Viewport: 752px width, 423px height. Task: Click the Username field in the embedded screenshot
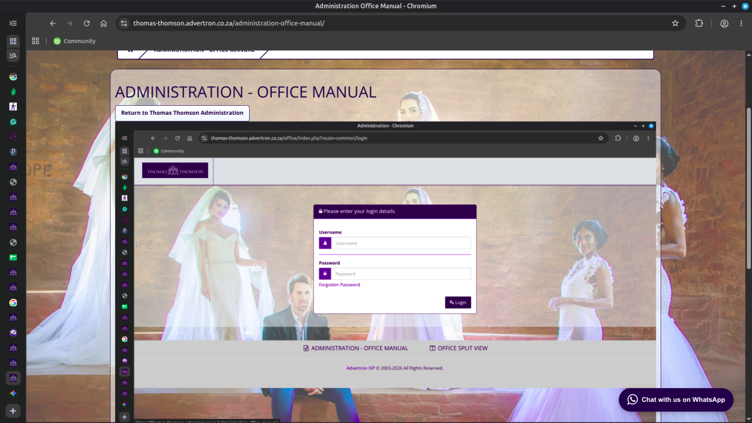click(395, 243)
